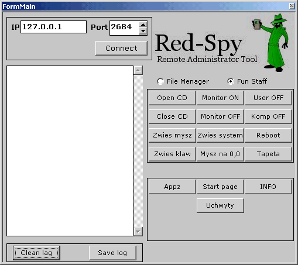Click the Clean lag button

tap(36, 253)
